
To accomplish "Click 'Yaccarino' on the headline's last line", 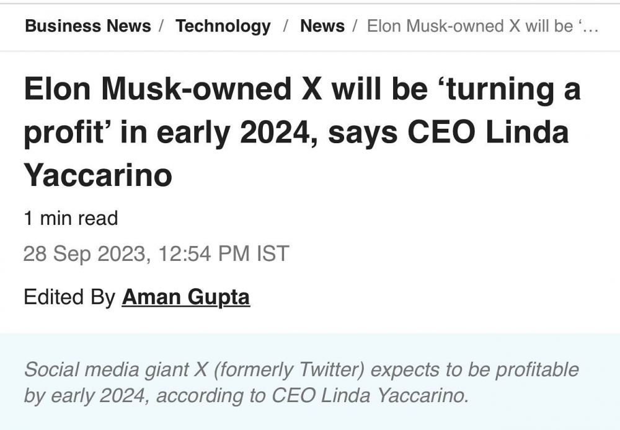I will click(x=98, y=175).
